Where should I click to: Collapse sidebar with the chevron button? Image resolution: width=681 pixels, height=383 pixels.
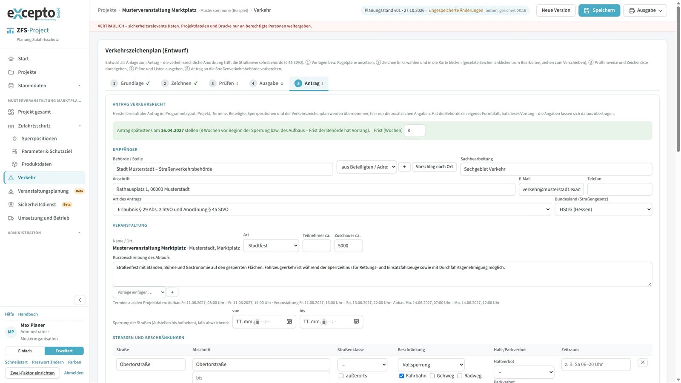[x=80, y=300]
